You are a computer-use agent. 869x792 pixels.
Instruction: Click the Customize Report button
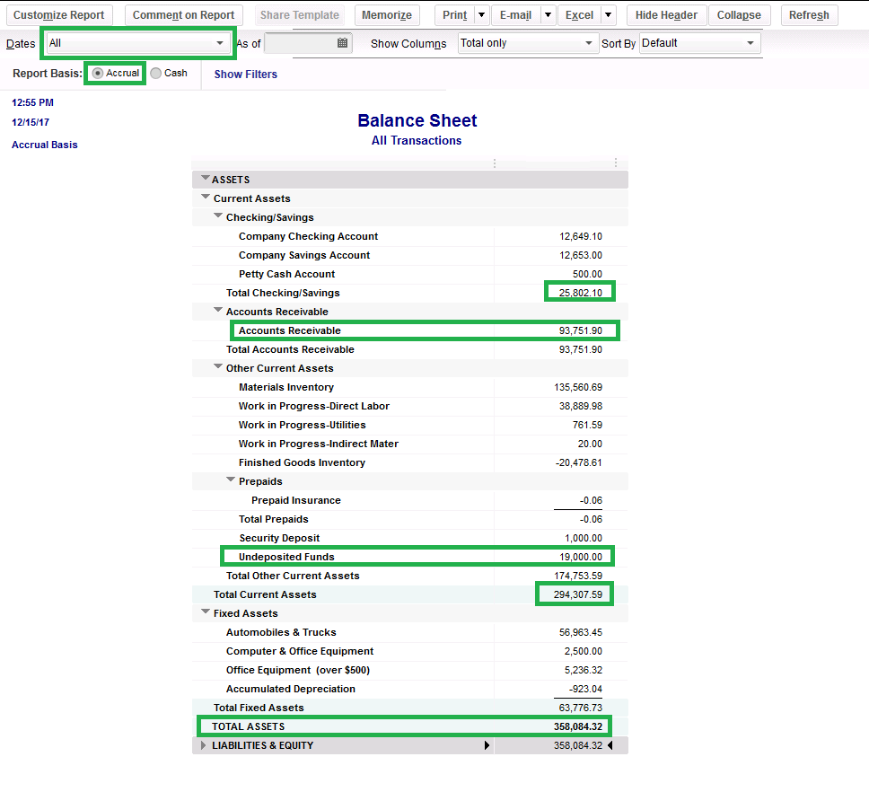[58, 14]
